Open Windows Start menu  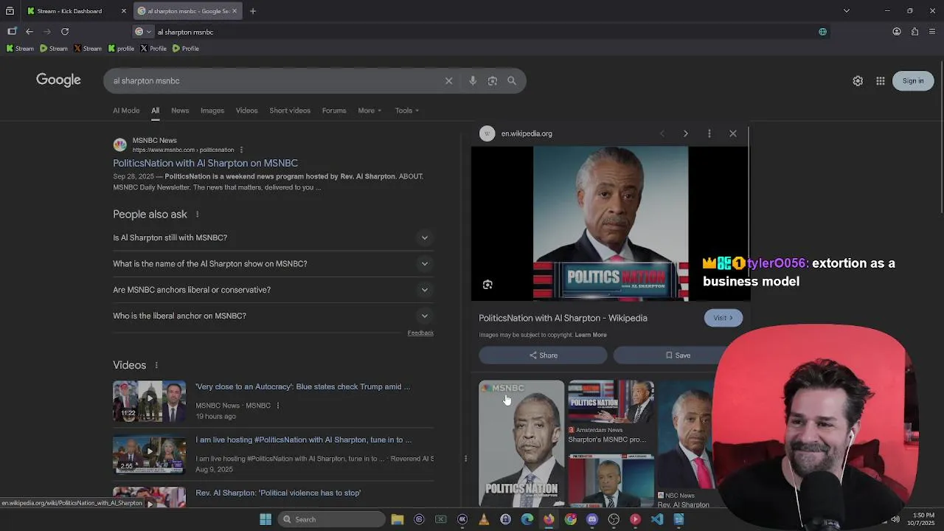[265, 519]
